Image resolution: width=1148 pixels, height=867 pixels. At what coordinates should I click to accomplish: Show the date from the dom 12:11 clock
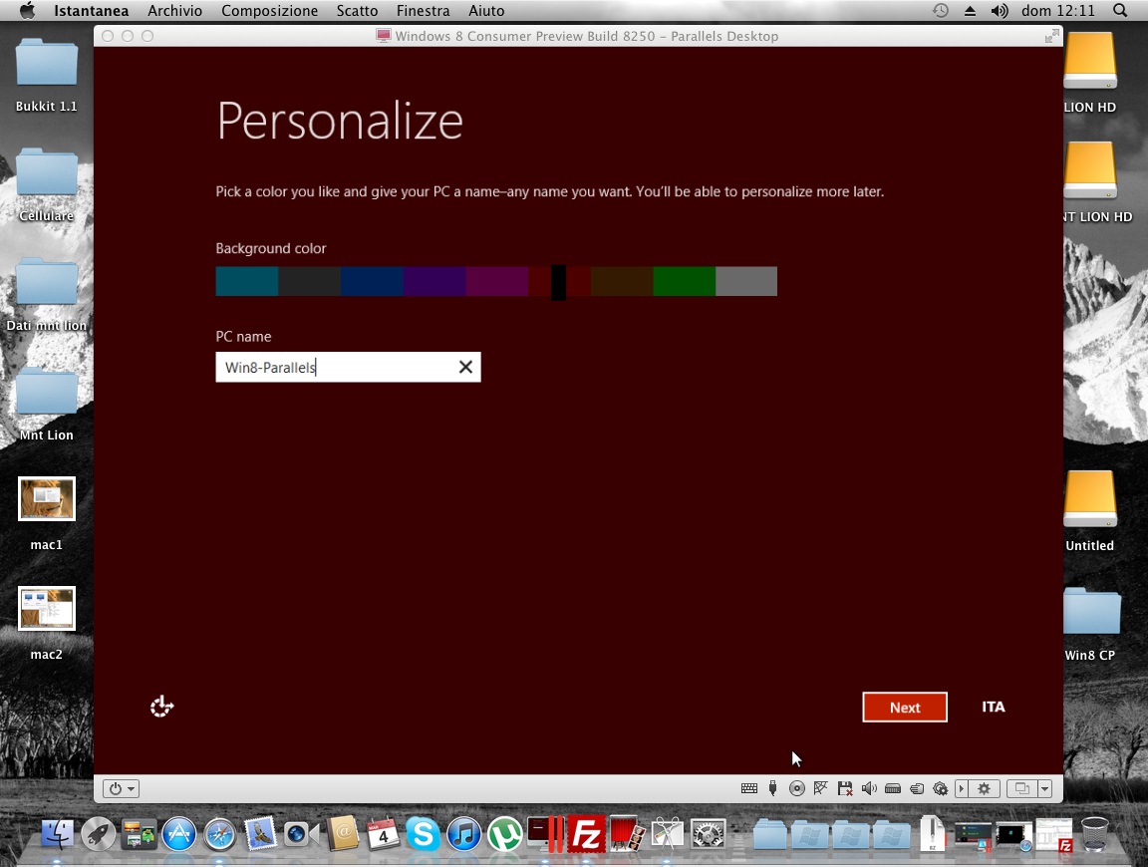tap(1058, 10)
